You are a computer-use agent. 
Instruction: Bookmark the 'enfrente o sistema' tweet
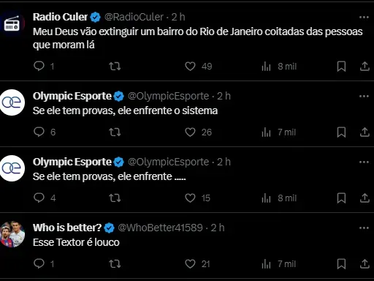point(341,132)
